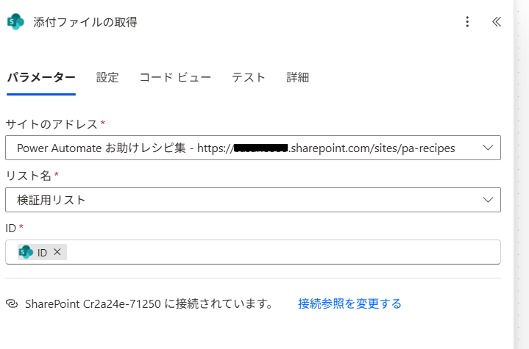Click the SharePoint icon beside 添付ファイルの取得

[x=15, y=22]
